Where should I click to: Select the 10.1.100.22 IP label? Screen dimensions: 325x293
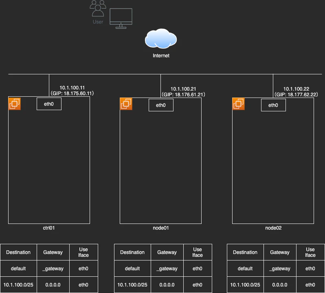coord(296,89)
